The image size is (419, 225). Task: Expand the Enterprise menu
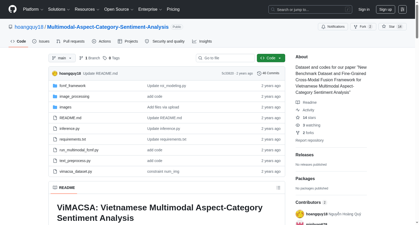coord(150,9)
